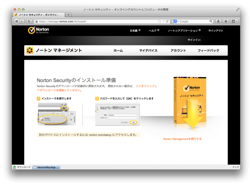The width and height of the screenshot is (252, 186).
Task: Click the password dialog step two thumbnail
Action: point(117,114)
